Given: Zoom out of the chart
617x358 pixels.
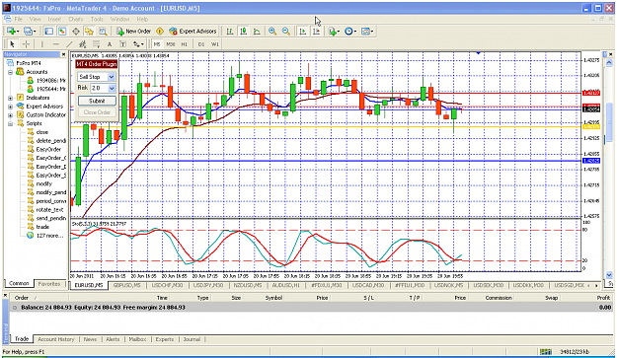Looking at the screenshot, I should coord(286,31).
